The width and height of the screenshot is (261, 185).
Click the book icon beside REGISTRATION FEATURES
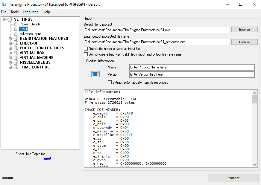point(16,39)
